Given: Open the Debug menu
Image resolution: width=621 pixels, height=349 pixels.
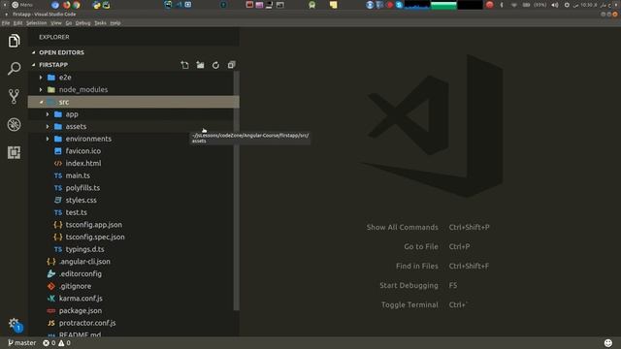Looking at the screenshot, I should (82, 23).
